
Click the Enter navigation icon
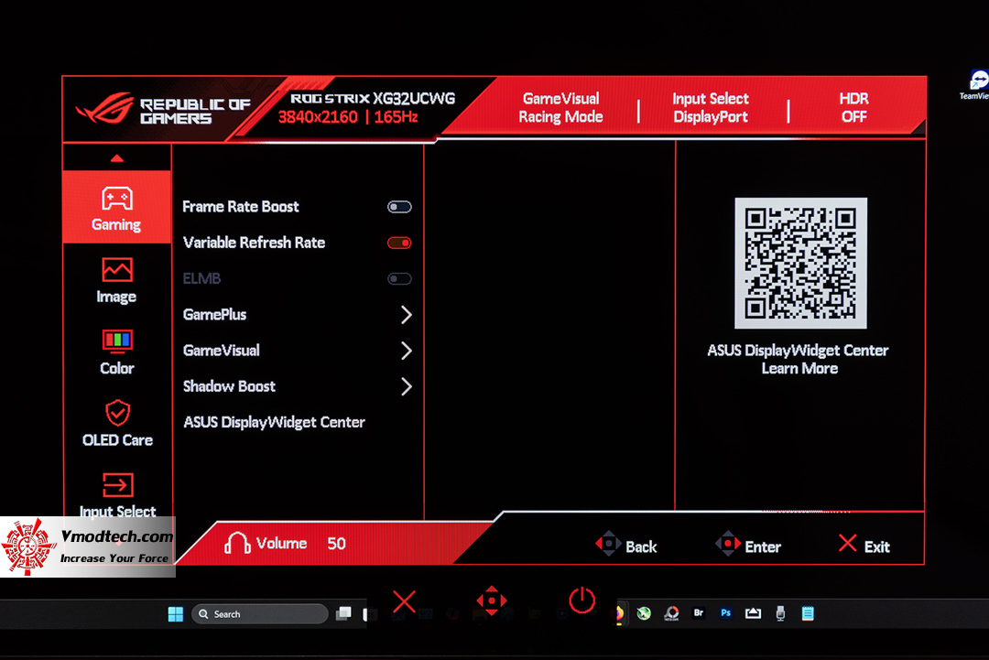click(727, 544)
